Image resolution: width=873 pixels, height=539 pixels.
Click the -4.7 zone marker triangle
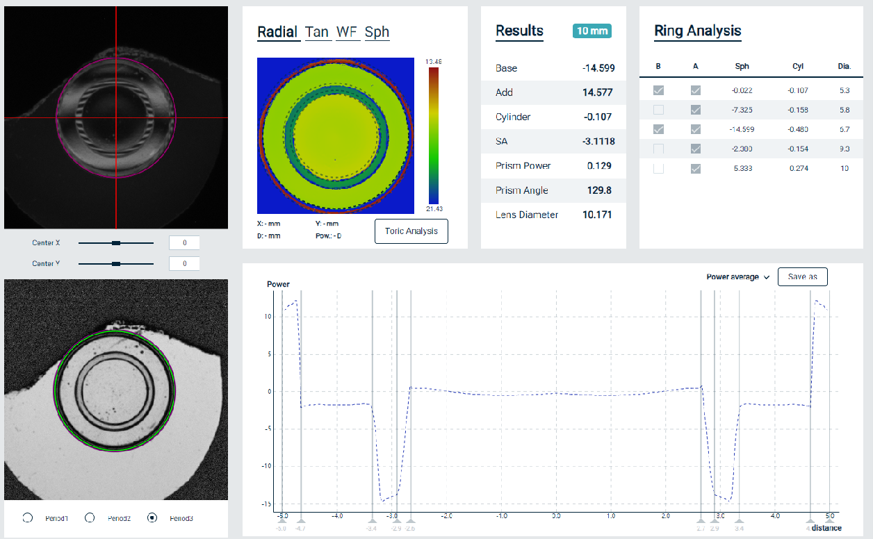[300, 520]
